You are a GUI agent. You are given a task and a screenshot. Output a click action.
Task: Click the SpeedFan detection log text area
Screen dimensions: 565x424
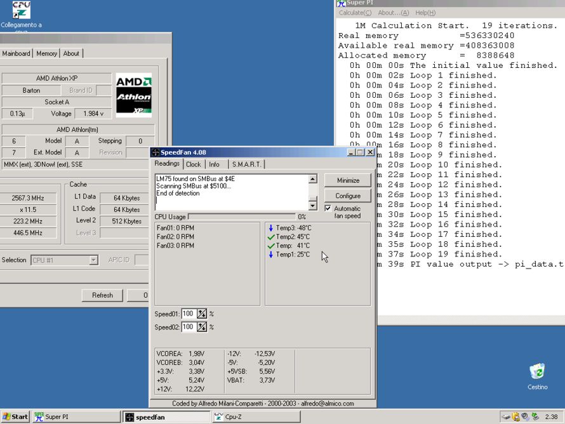coord(232,192)
